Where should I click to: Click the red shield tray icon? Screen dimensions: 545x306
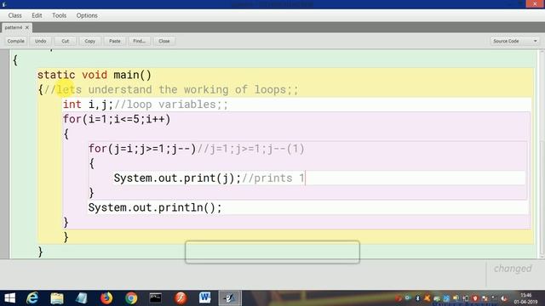click(475, 298)
